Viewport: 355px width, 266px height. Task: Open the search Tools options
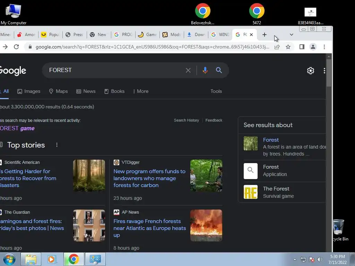click(216, 91)
